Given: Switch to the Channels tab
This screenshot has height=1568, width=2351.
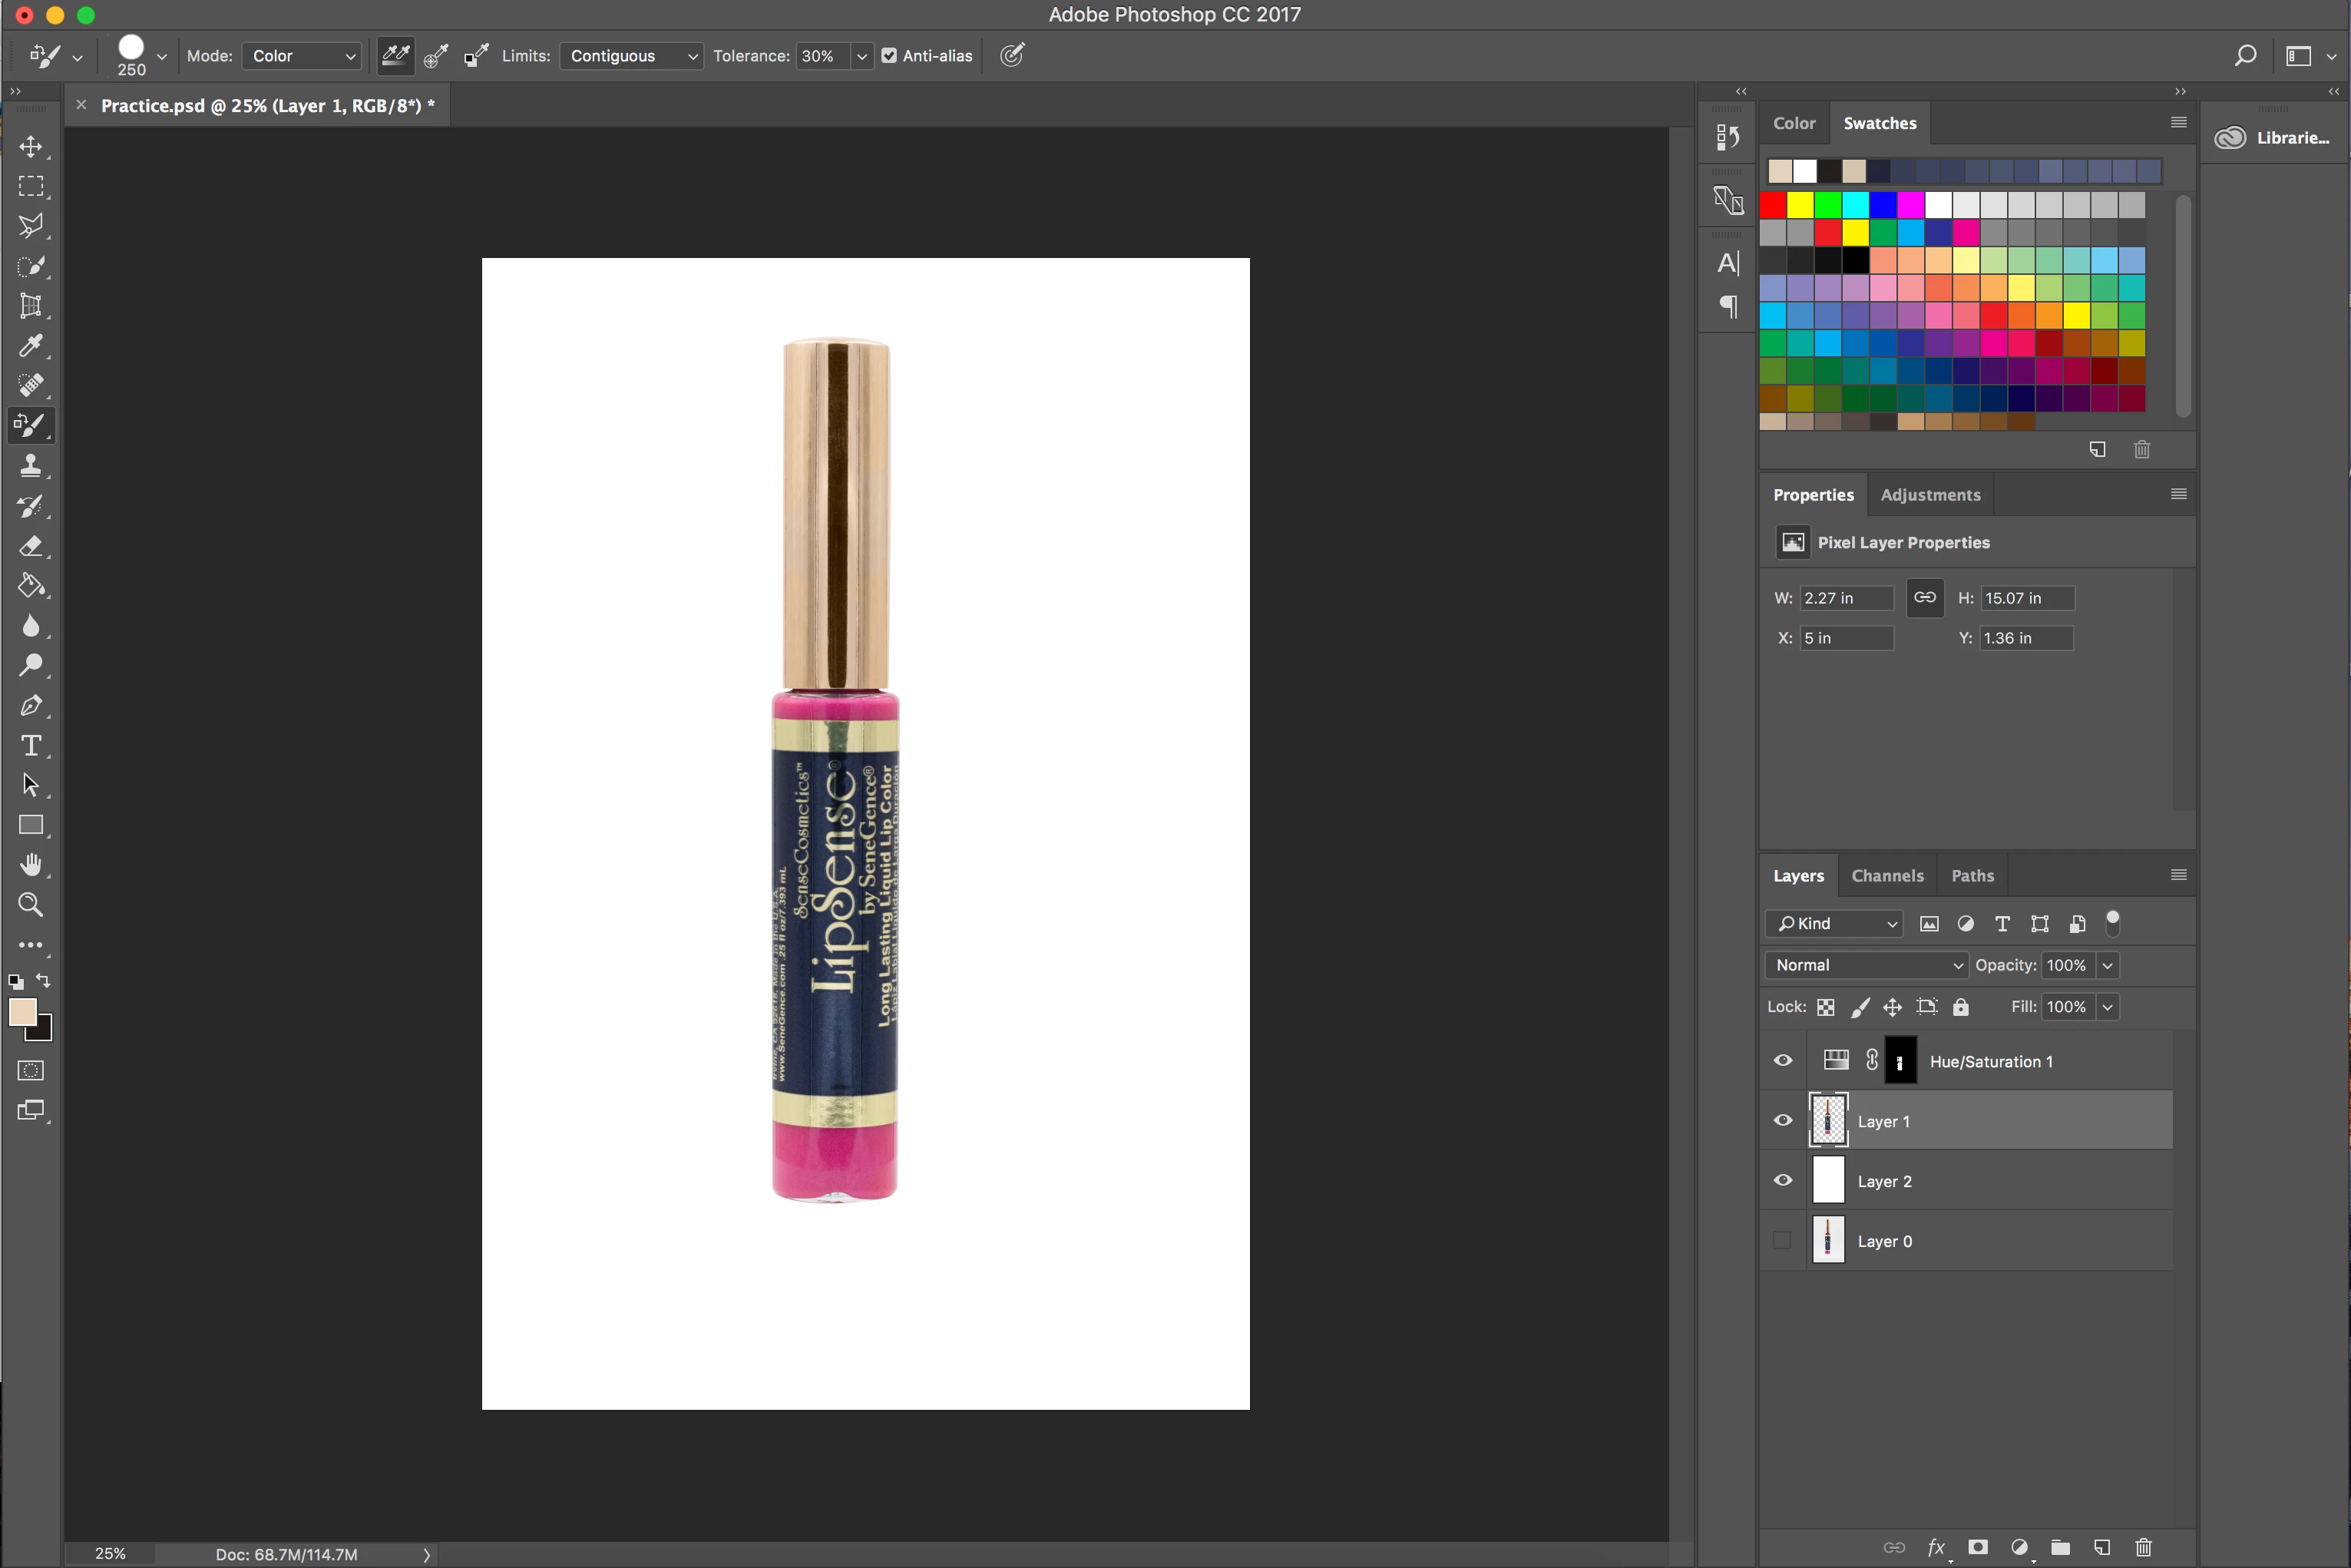Looking at the screenshot, I should coord(1887,875).
